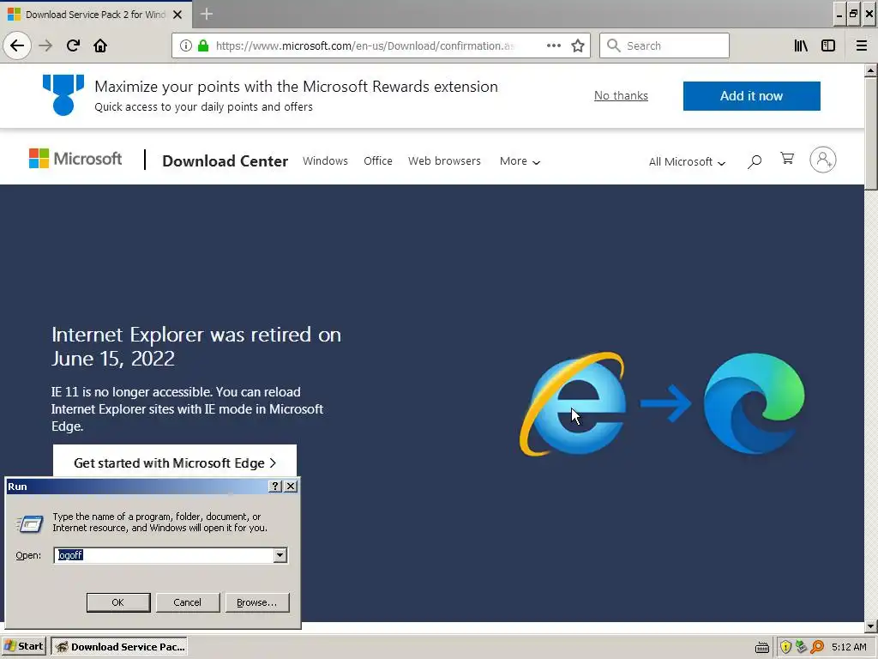This screenshot has width=878, height=659.
Task: Click the security shield tray icon
Action: (785, 647)
